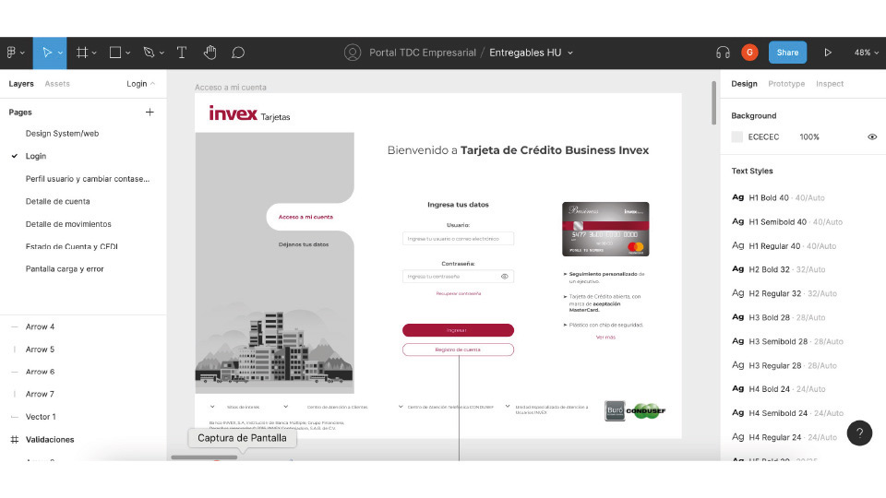Screen dimensions: 886x498
Task: Click the Ver más link under card benefits
Action: (605, 338)
